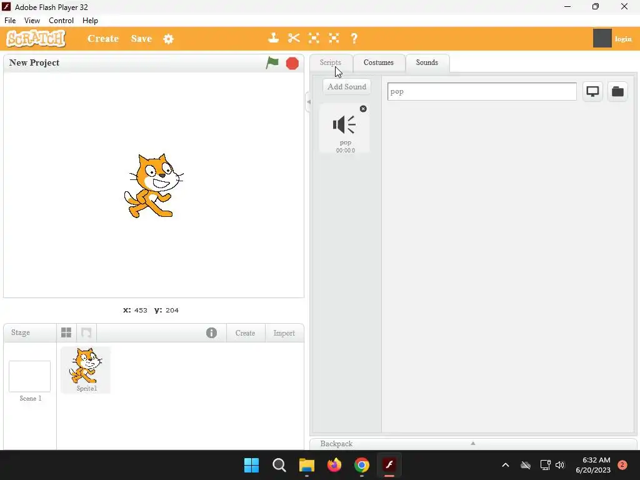Open File Explorer from taskbar

(306, 465)
